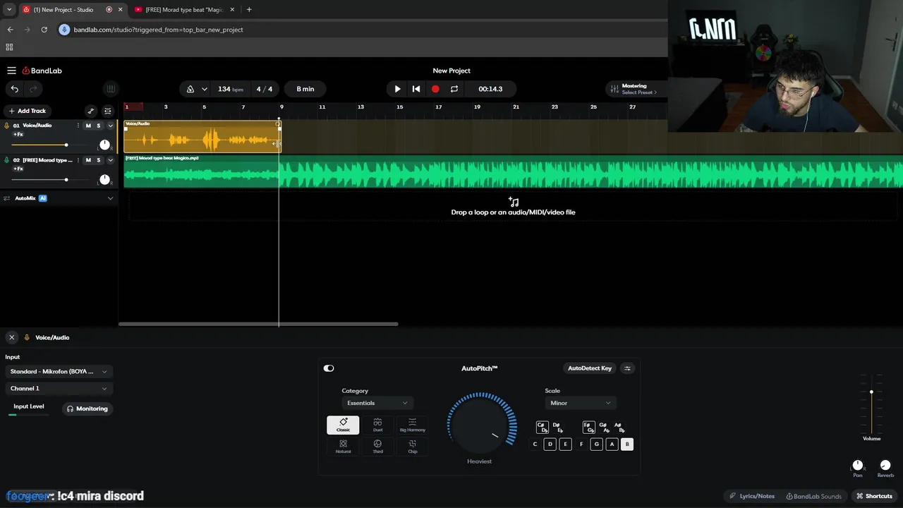Select the Classic AutoPitch preset
Screen dimensions: 903x508
pyautogui.click(x=343, y=425)
